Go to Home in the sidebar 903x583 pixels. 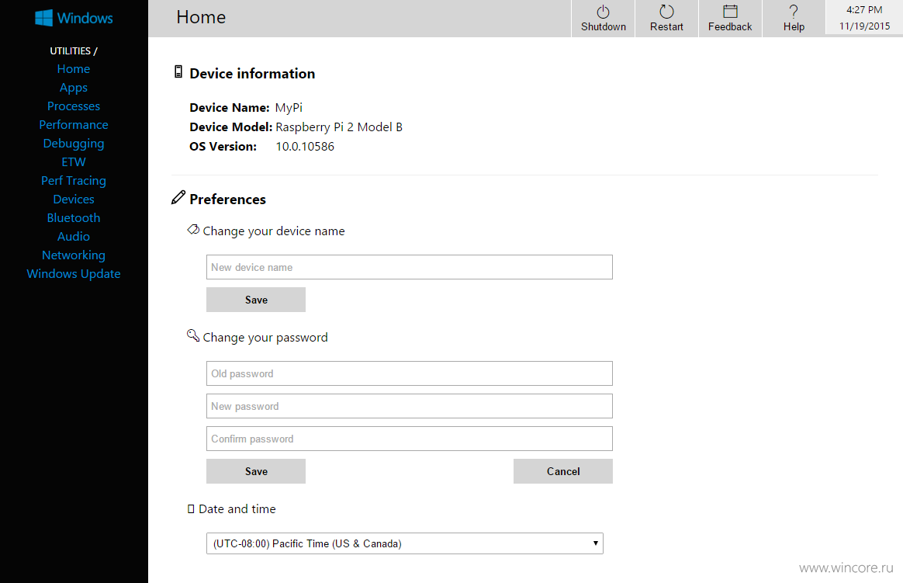[74, 69]
